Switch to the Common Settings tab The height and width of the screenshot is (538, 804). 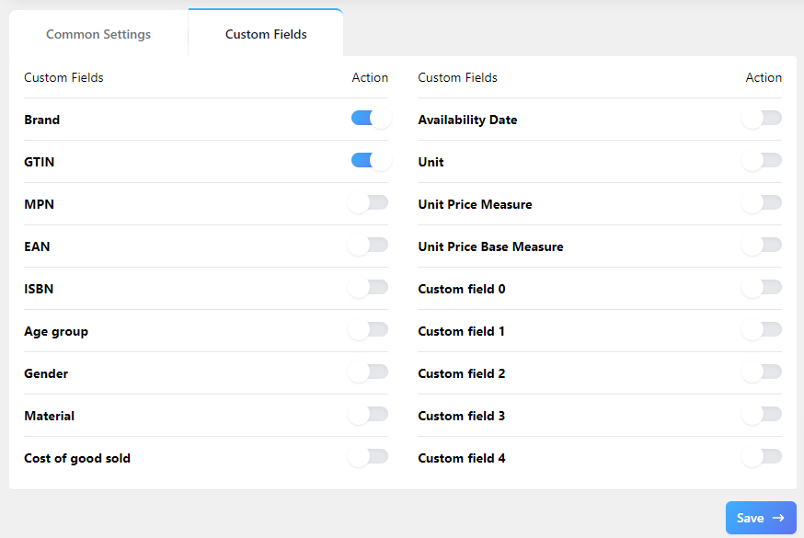pos(98,34)
